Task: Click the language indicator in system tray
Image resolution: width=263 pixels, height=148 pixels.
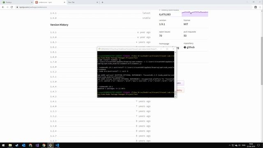Action: (244, 145)
